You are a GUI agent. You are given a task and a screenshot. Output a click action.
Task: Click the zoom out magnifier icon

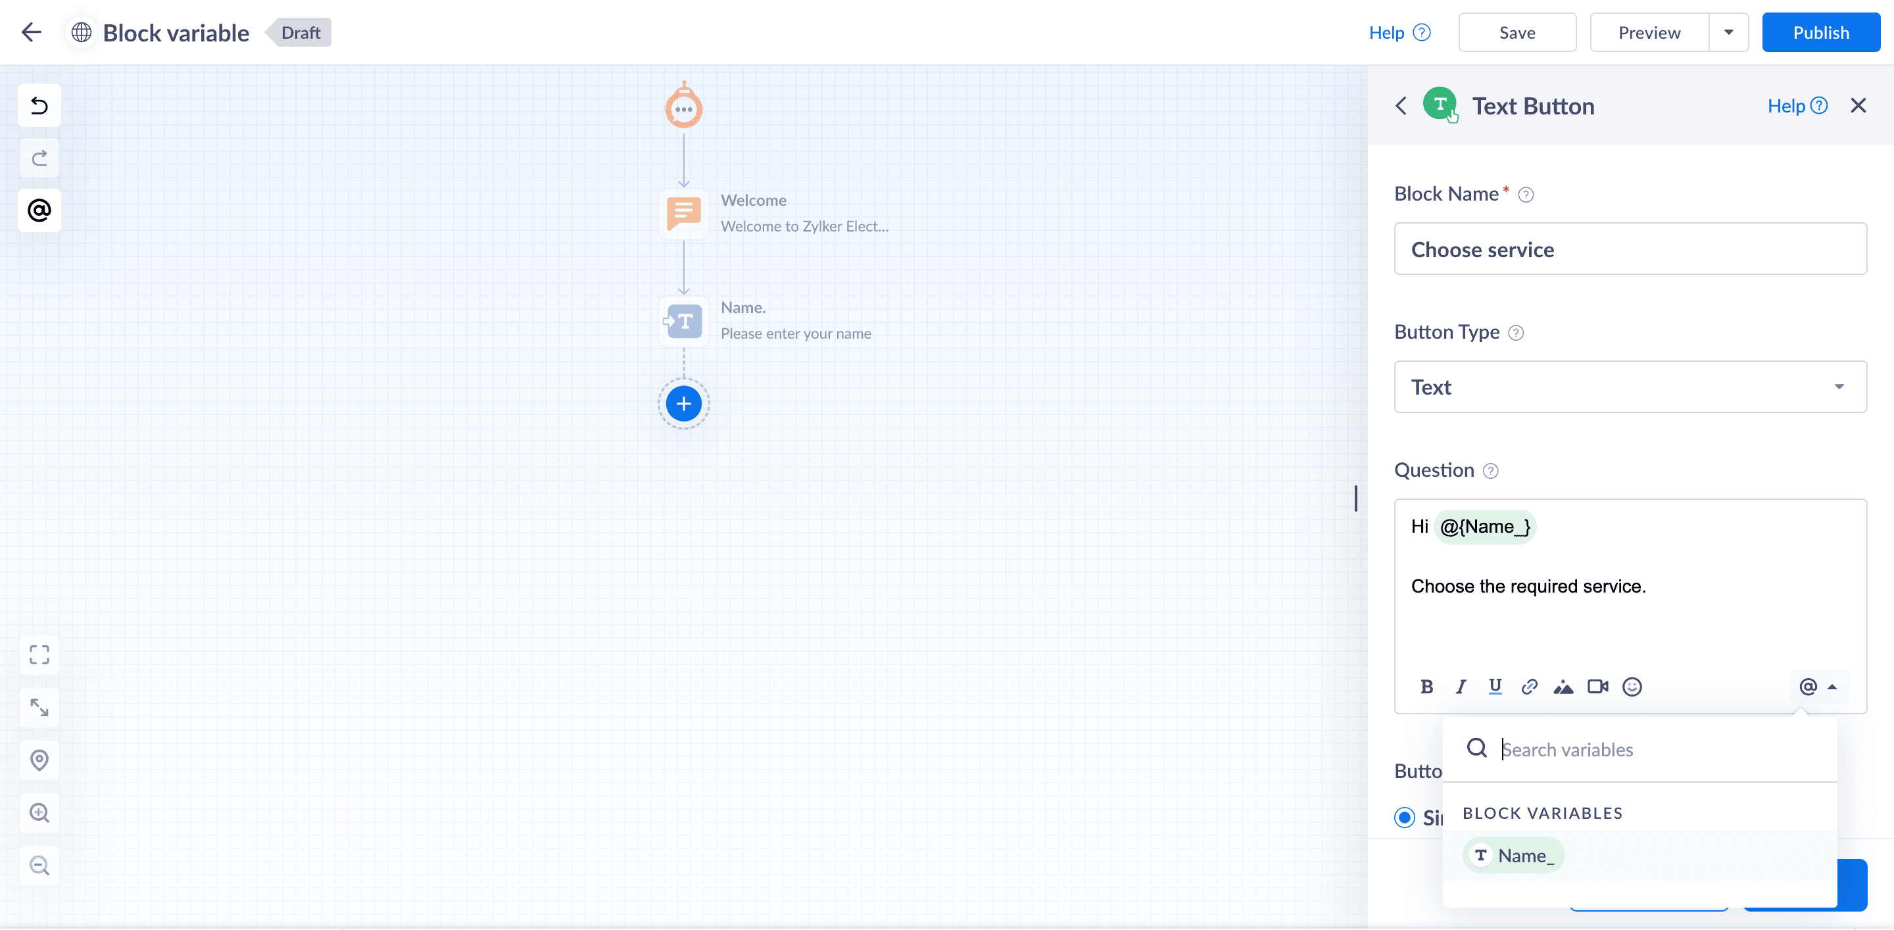(x=39, y=866)
